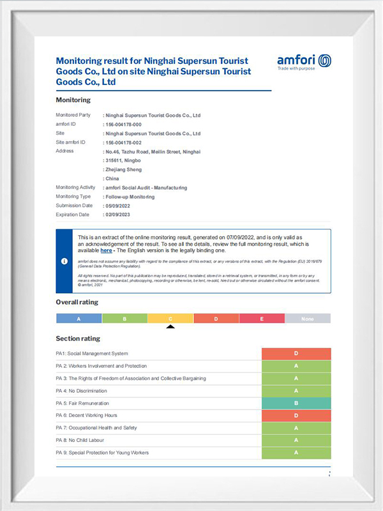Click the B rating for PA 5
This screenshot has width=383, height=511.
(x=296, y=403)
